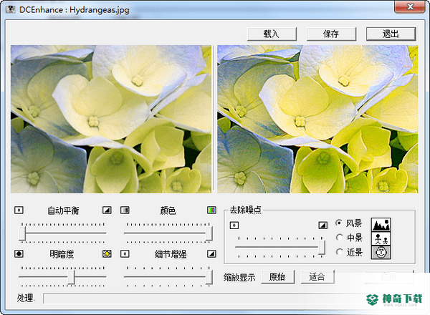Click the 载入 (Load) button
Screen dimensions: 430x315
coord(272,34)
